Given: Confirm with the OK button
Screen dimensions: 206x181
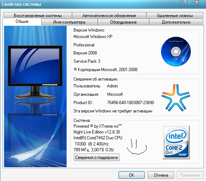Looking at the screenshot, I should (131, 175).
